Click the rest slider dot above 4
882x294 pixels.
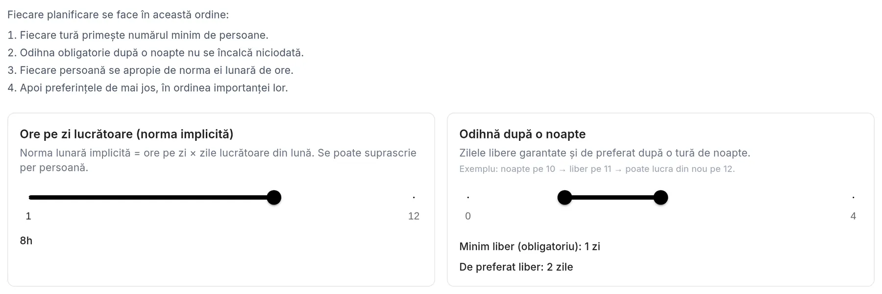coord(853,198)
